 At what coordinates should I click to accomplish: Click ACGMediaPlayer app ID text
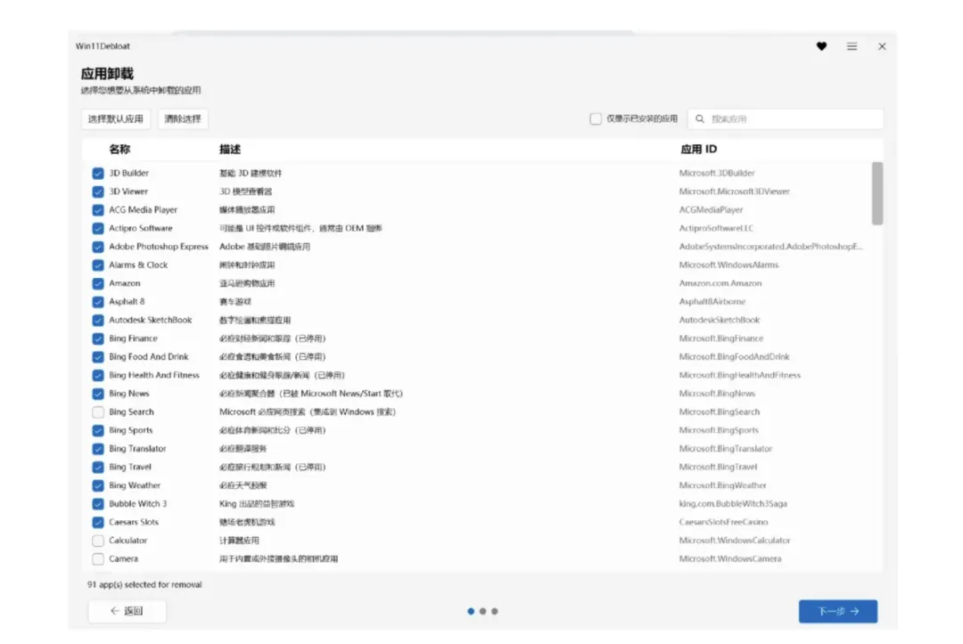(x=712, y=209)
